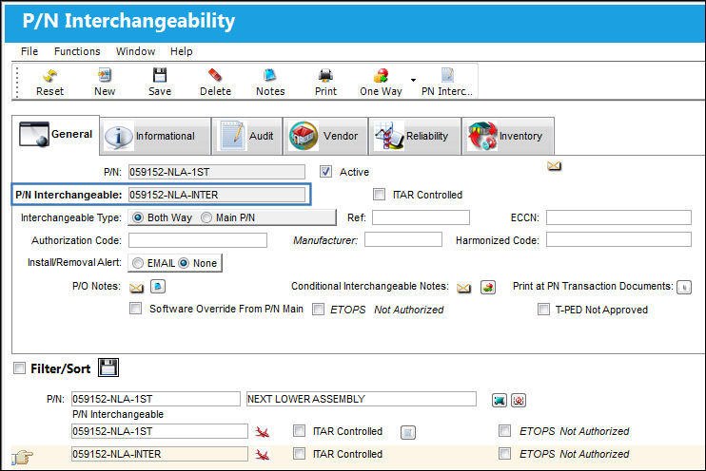This screenshot has width=706, height=471.
Task: Enable the Filter/Sort checkbox
Action: pyautogui.click(x=19, y=368)
